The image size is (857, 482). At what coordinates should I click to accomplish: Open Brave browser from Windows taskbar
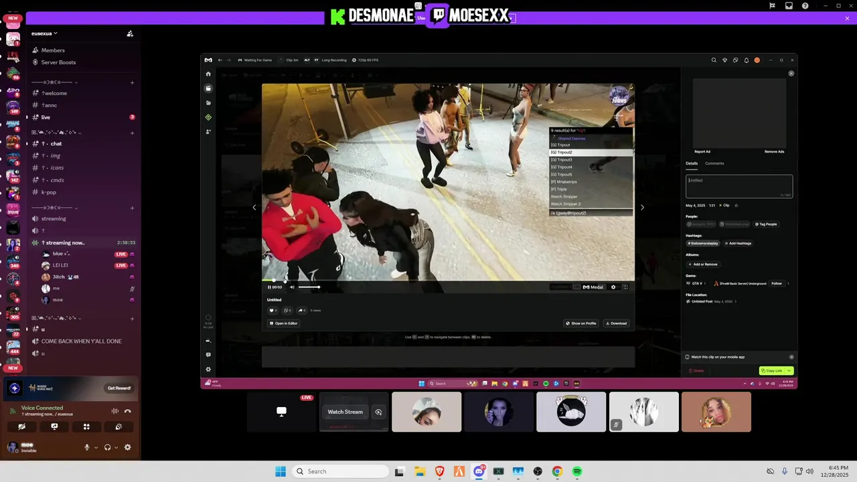pyautogui.click(x=440, y=471)
